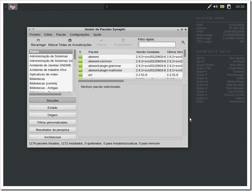Click the Aplicar toolbar icon
Screen dimensions: 252x191
(101, 40)
